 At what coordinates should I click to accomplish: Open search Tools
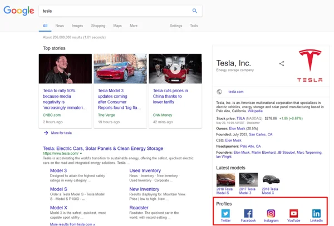click(194, 26)
